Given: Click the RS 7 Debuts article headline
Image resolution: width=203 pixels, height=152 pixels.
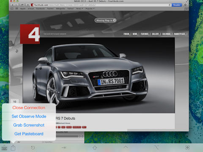Looking at the screenshot, I should (66, 118).
